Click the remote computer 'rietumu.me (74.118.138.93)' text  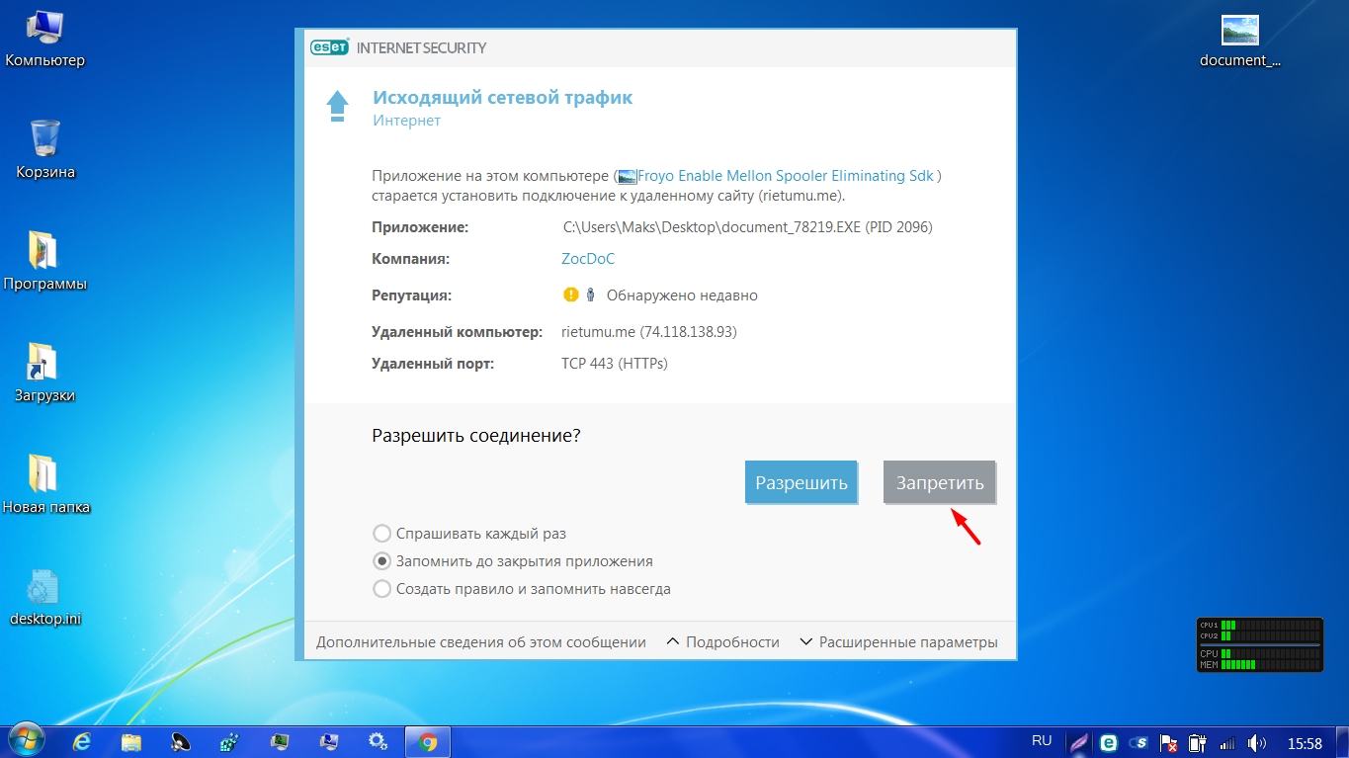click(x=649, y=332)
